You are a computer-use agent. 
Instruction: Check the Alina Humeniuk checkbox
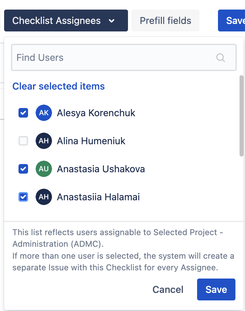23,141
